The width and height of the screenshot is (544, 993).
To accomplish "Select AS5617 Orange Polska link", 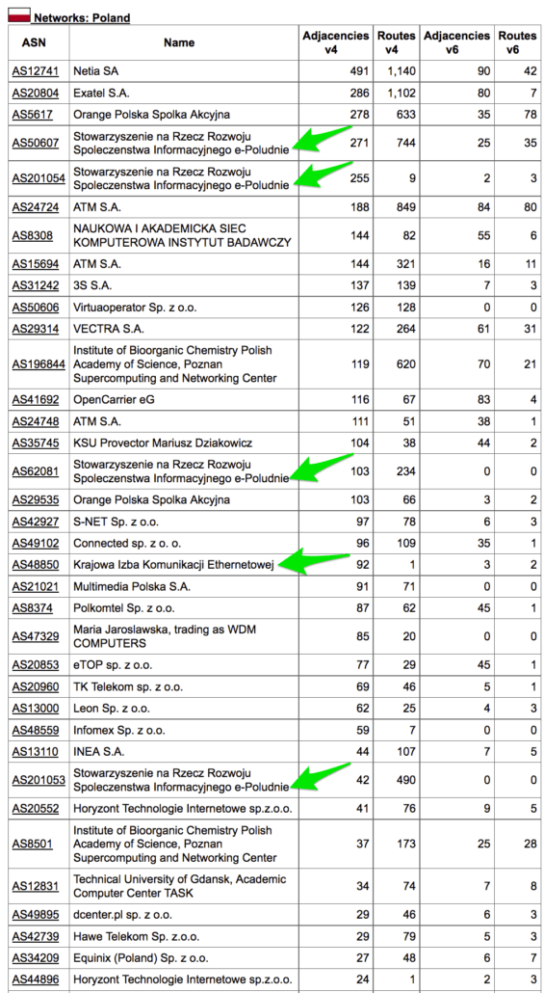I will pos(33,115).
